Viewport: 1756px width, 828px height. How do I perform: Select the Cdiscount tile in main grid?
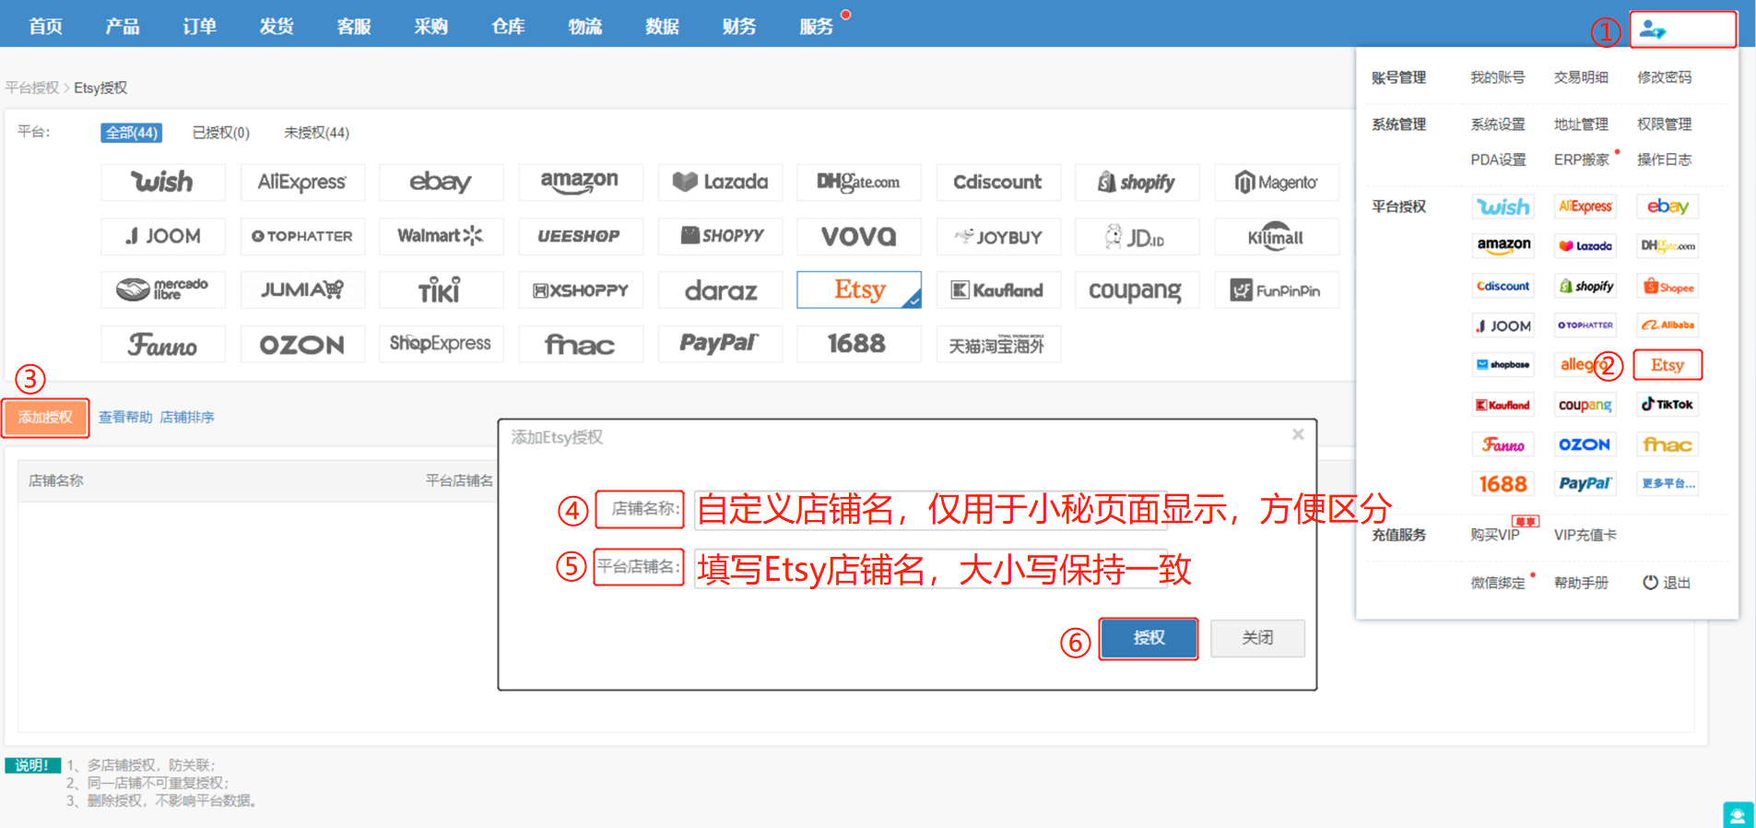tap(997, 182)
